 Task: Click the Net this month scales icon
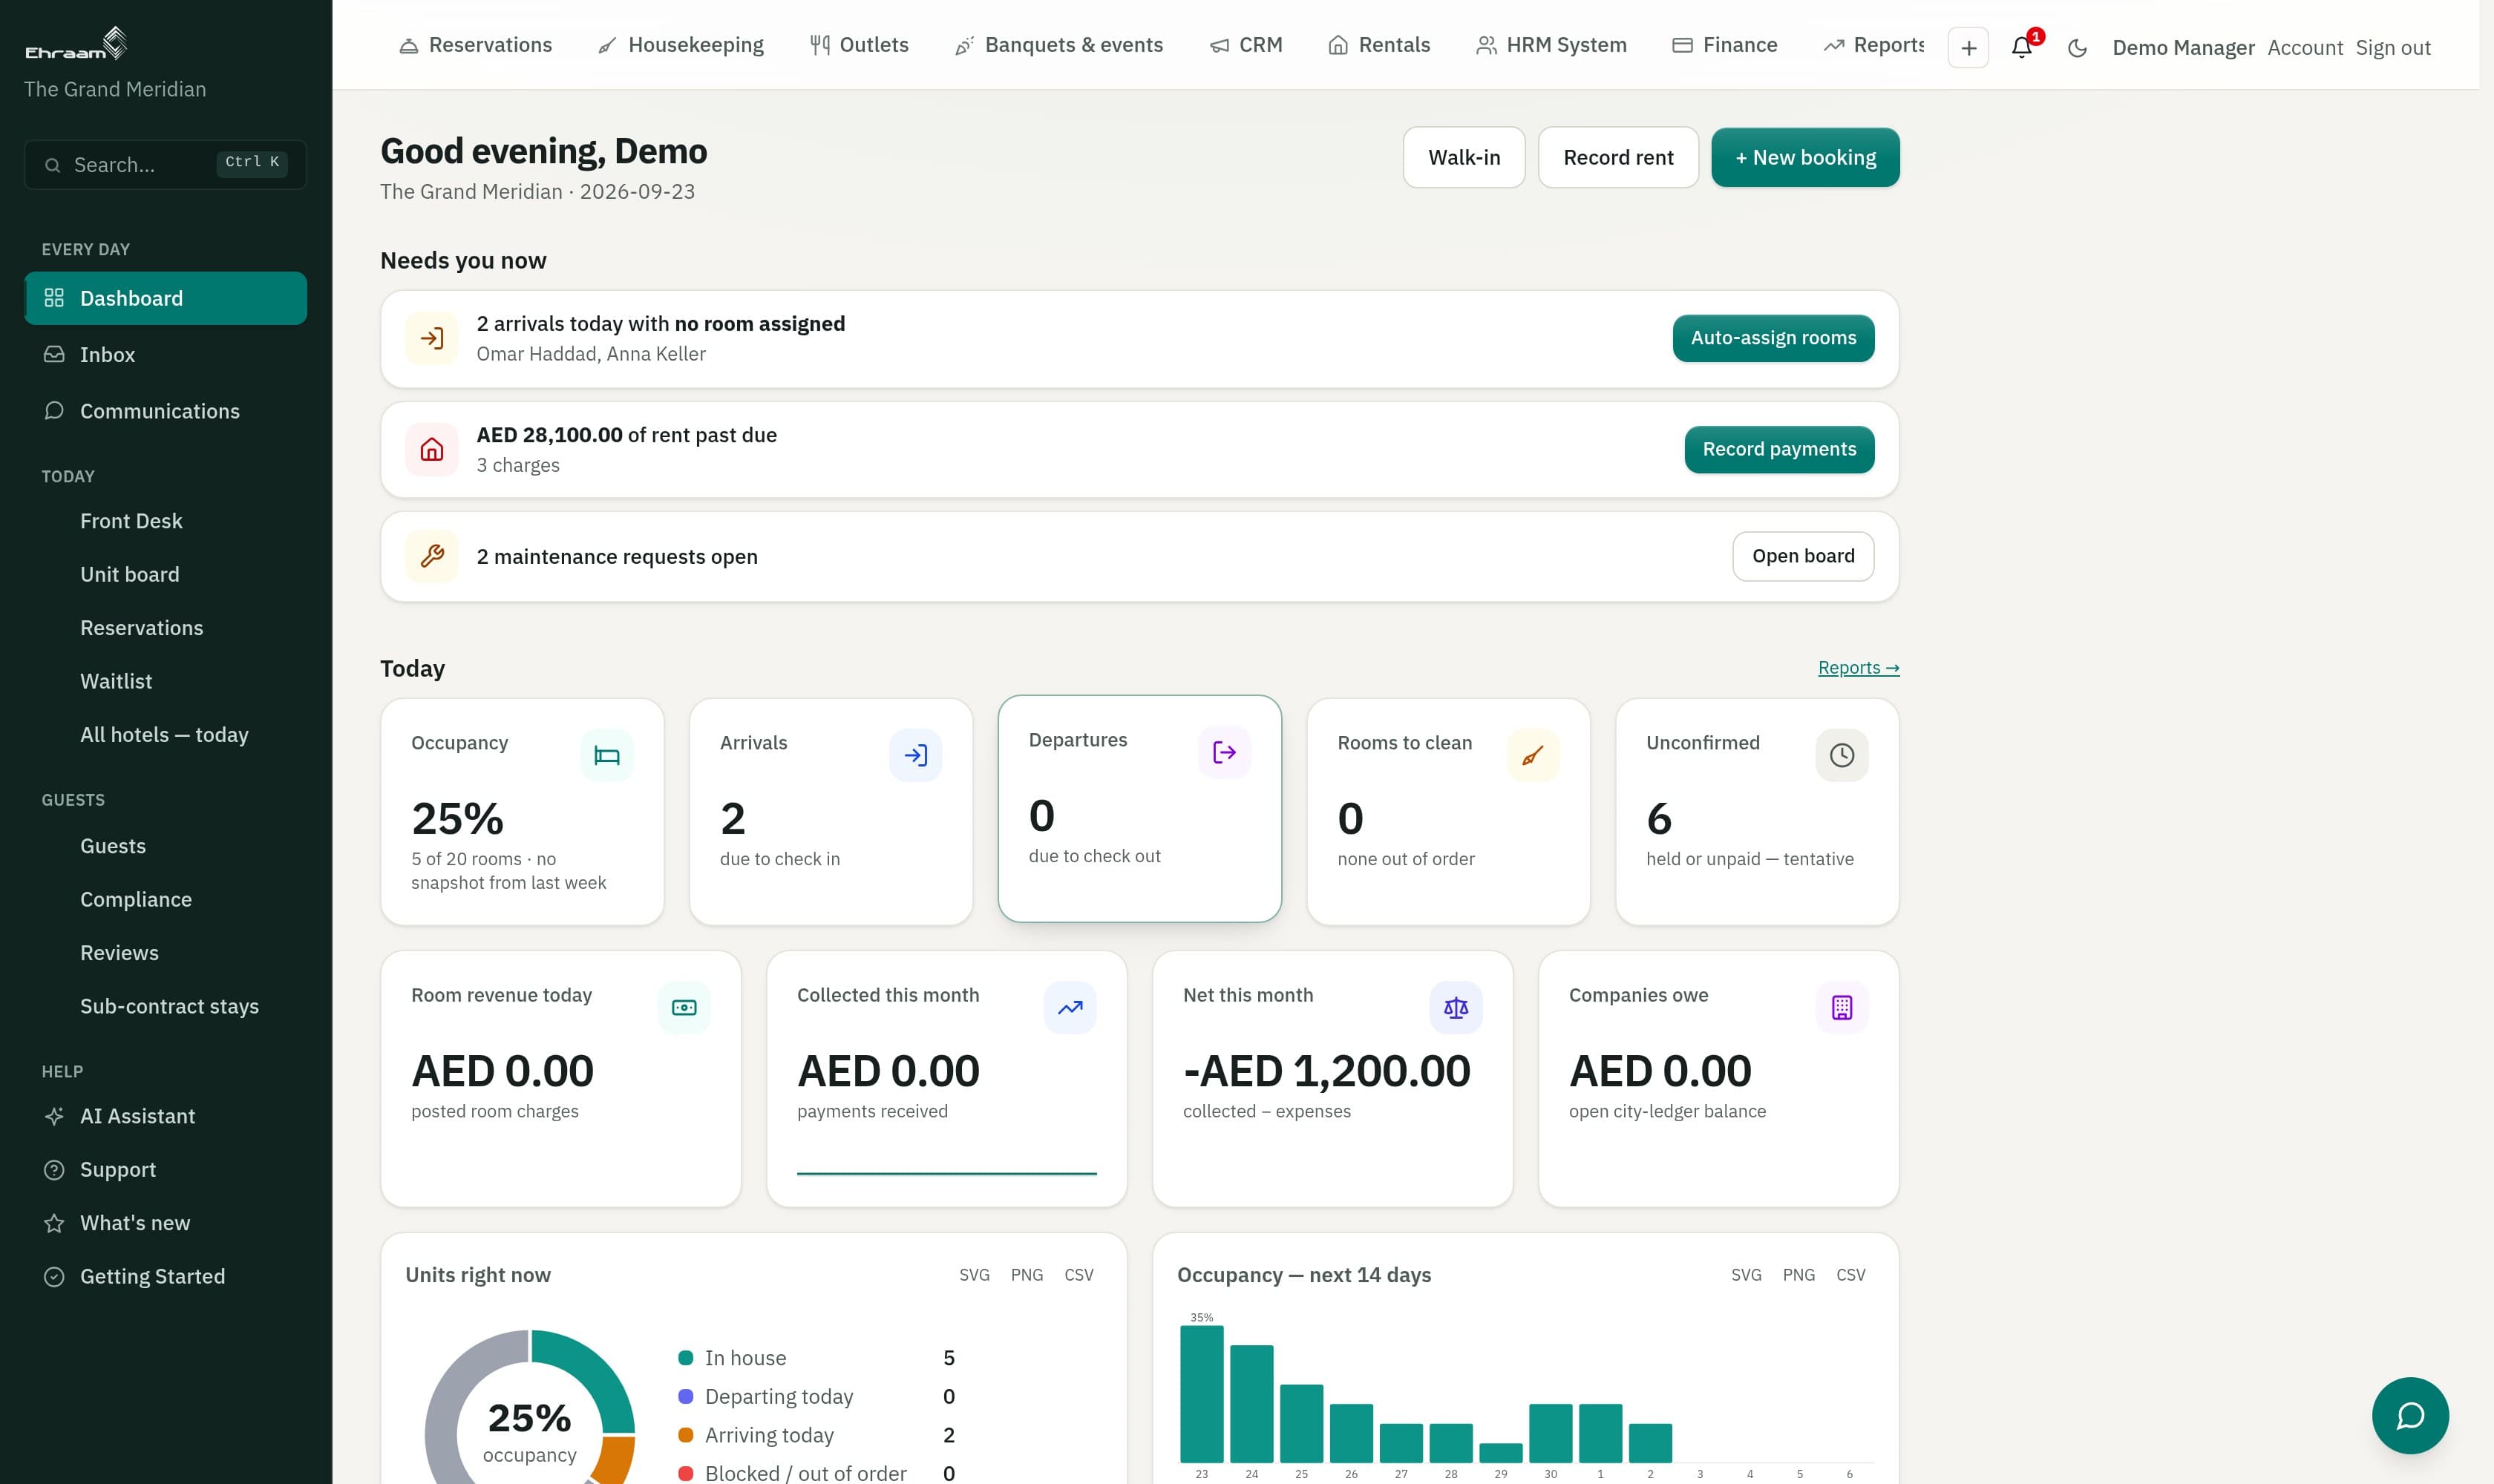click(x=1456, y=1007)
